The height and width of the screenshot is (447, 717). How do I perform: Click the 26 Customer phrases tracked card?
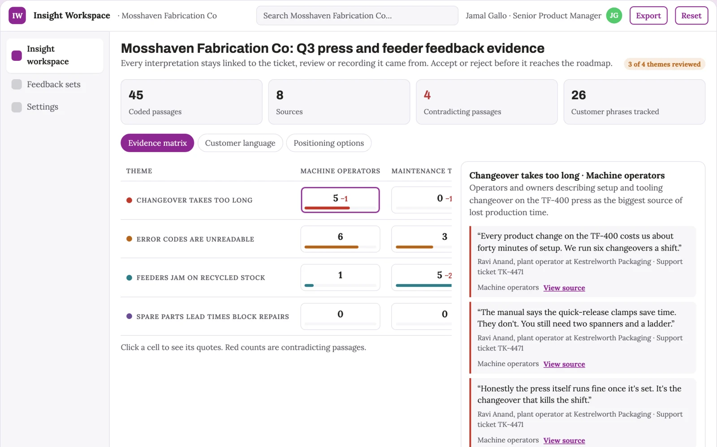[x=635, y=102]
